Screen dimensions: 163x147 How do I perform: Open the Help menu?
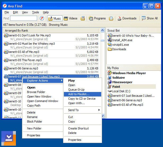click(46, 12)
